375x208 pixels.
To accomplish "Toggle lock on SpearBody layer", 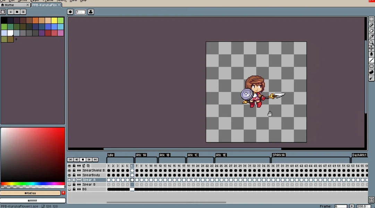I will point(74,175).
